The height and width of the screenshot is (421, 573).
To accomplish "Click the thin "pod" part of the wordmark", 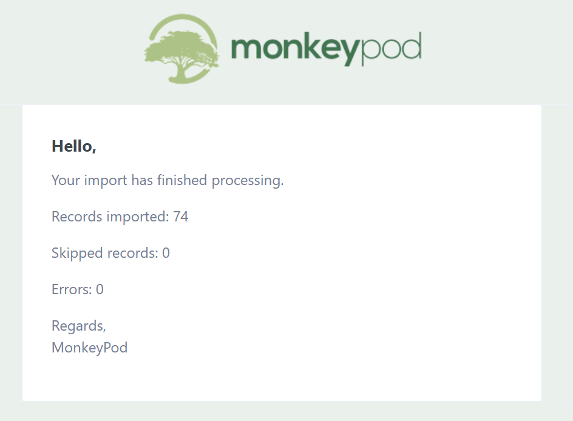I will click(x=390, y=47).
